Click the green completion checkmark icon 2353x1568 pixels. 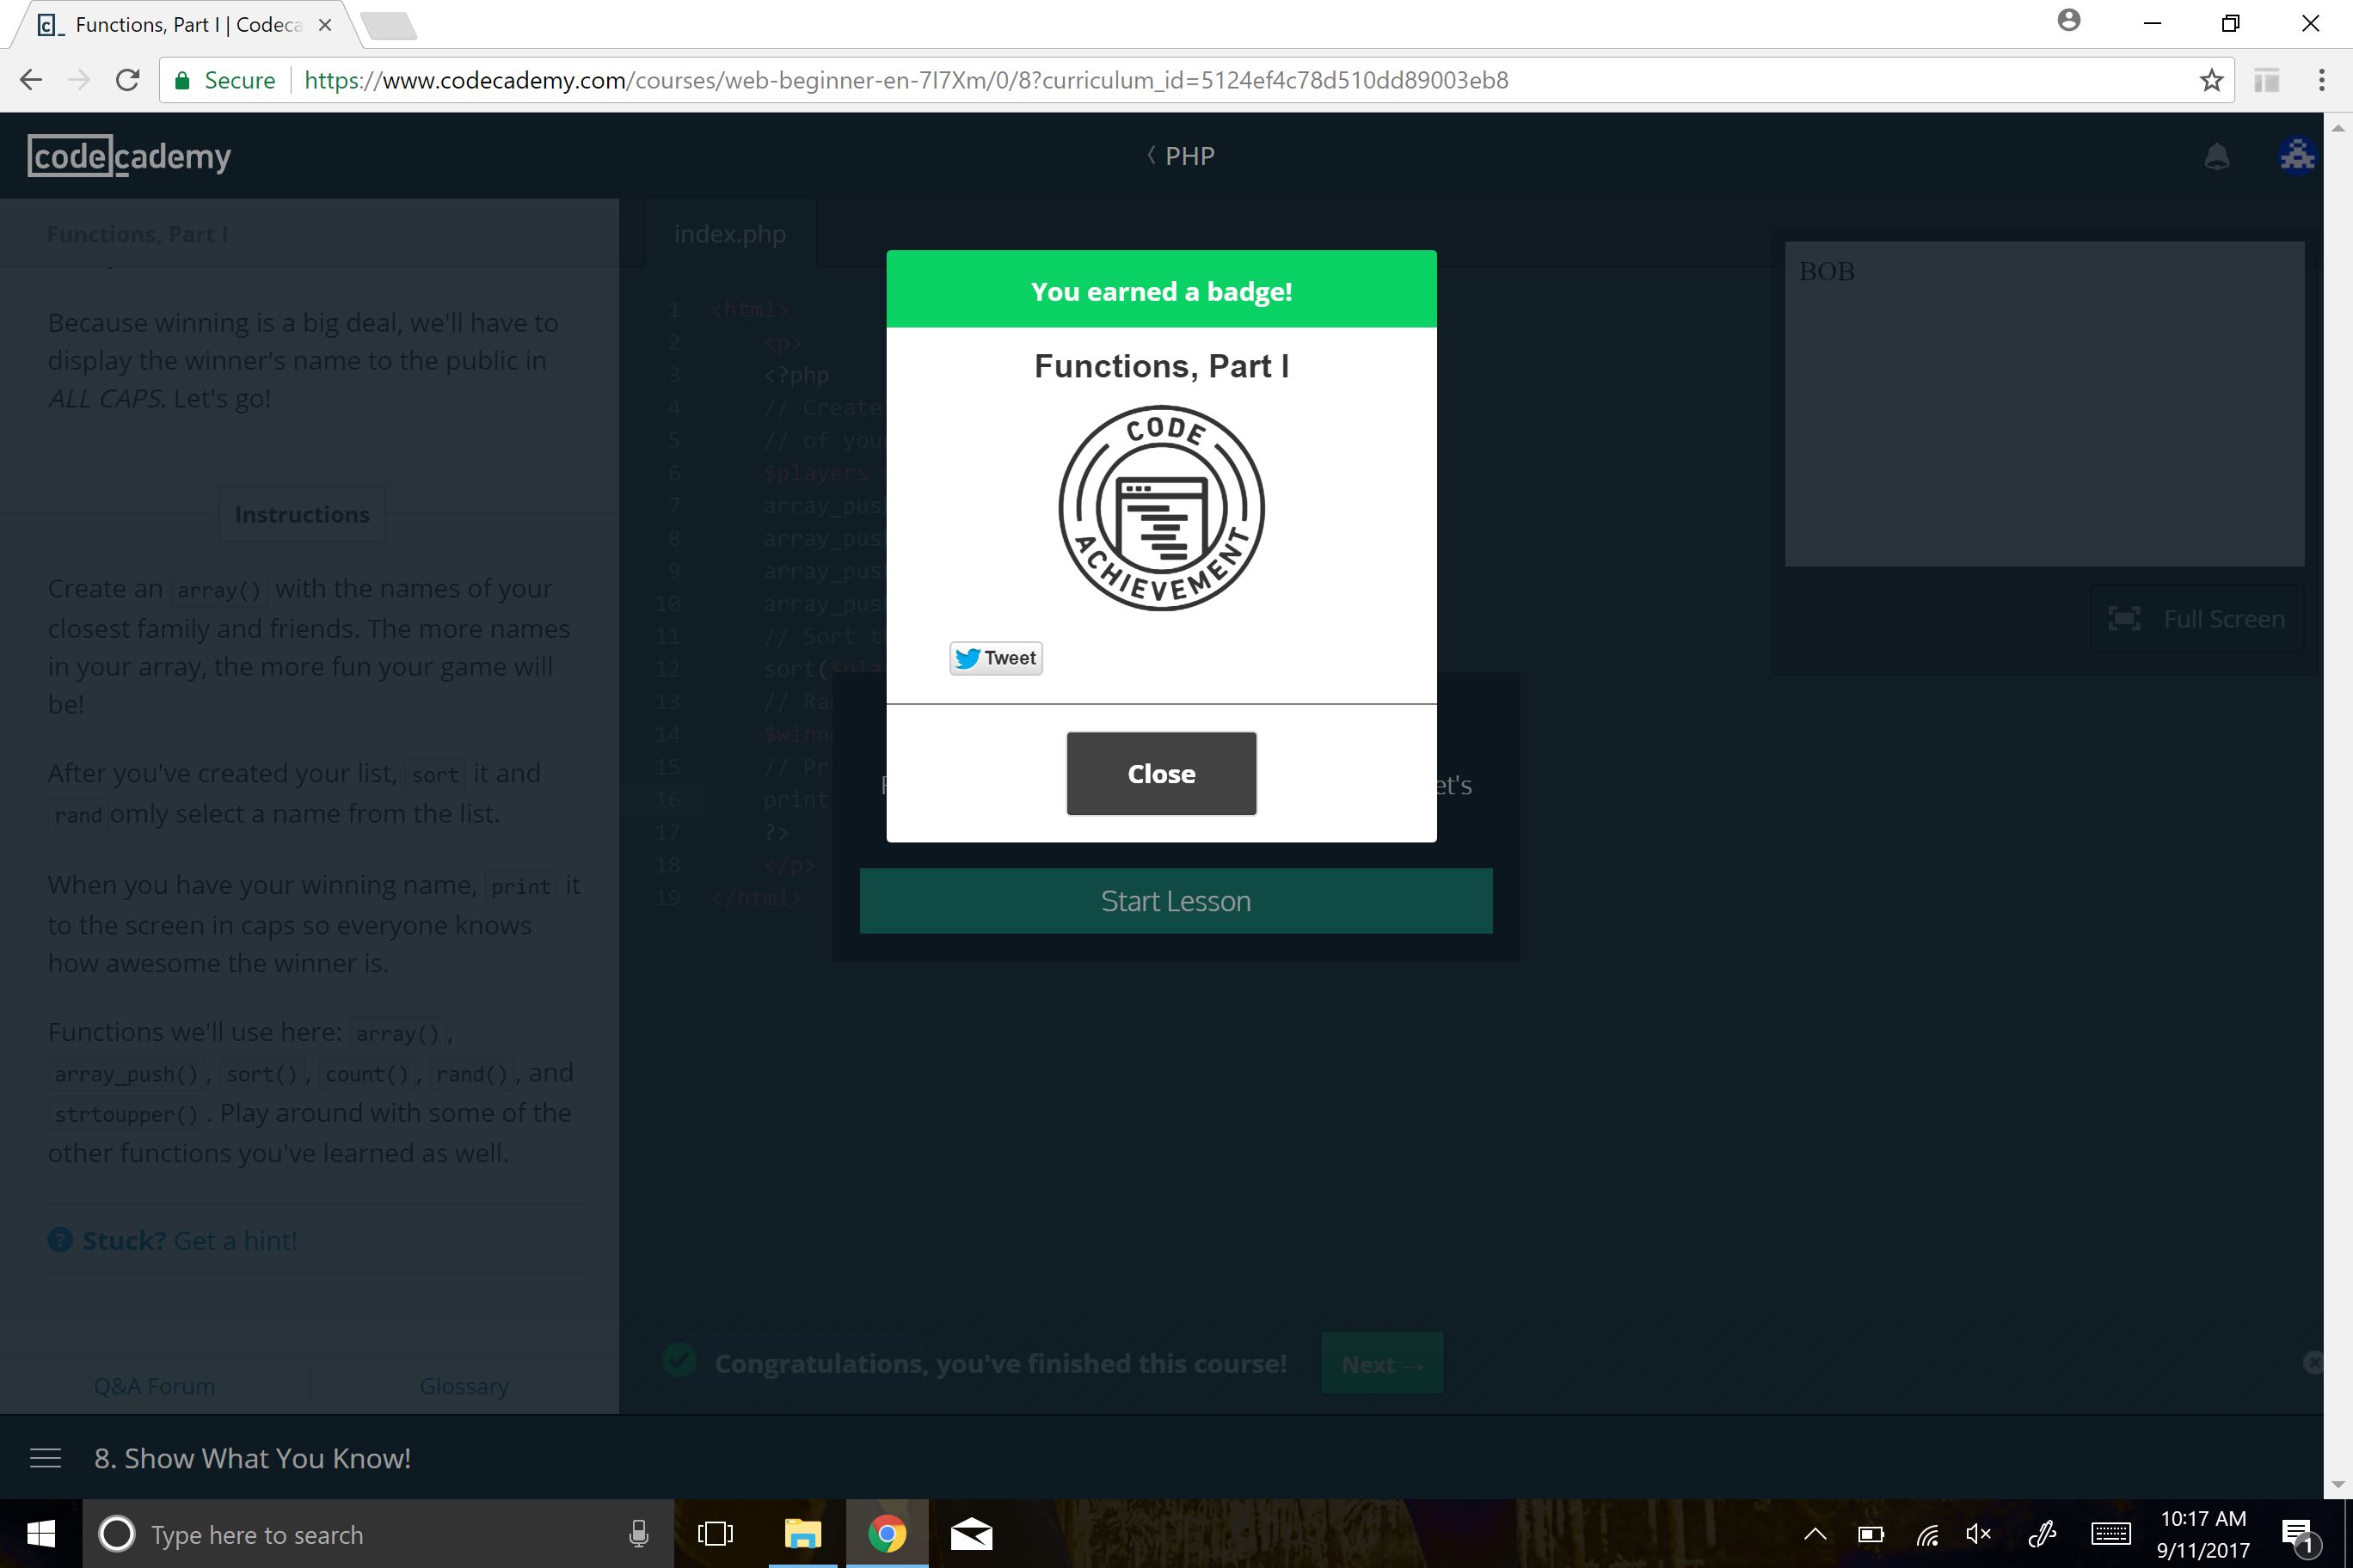(x=679, y=1360)
